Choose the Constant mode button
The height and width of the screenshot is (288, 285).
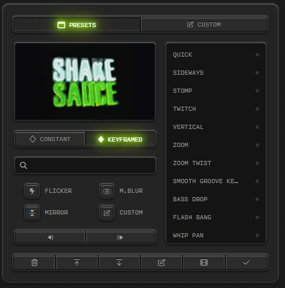click(50, 139)
